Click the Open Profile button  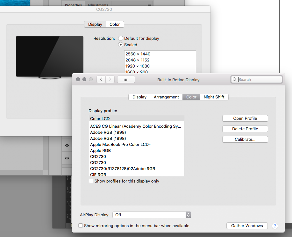click(245, 118)
